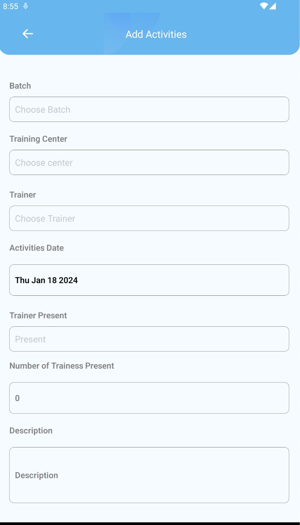Screen dimensions: 300x525
Task: Open the date picker showing Thu Jan 18 2024
Action: pyautogui.click(x=149, y=280)
